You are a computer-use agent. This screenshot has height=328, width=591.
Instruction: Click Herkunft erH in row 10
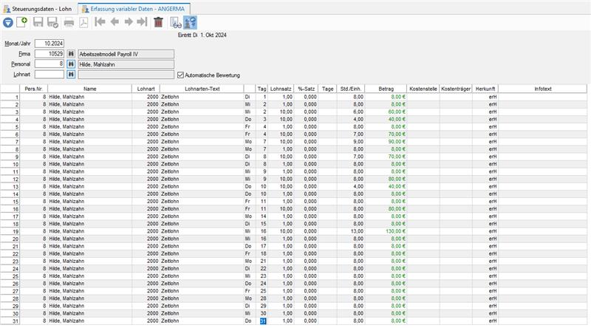pos(485,164)
